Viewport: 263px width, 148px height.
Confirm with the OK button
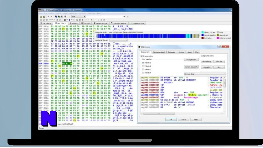click(x=171, y=119)
